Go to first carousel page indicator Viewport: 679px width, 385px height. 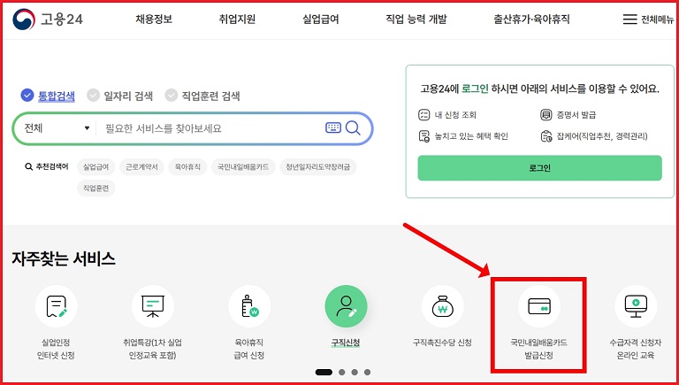pyautogui.click(x=324, y=372)
